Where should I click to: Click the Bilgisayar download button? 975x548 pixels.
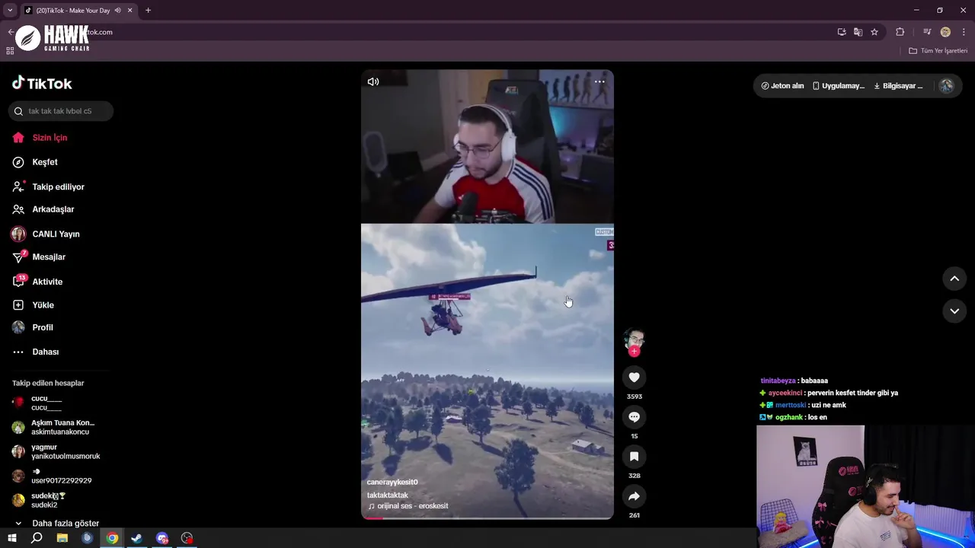(x=898, y=86)
